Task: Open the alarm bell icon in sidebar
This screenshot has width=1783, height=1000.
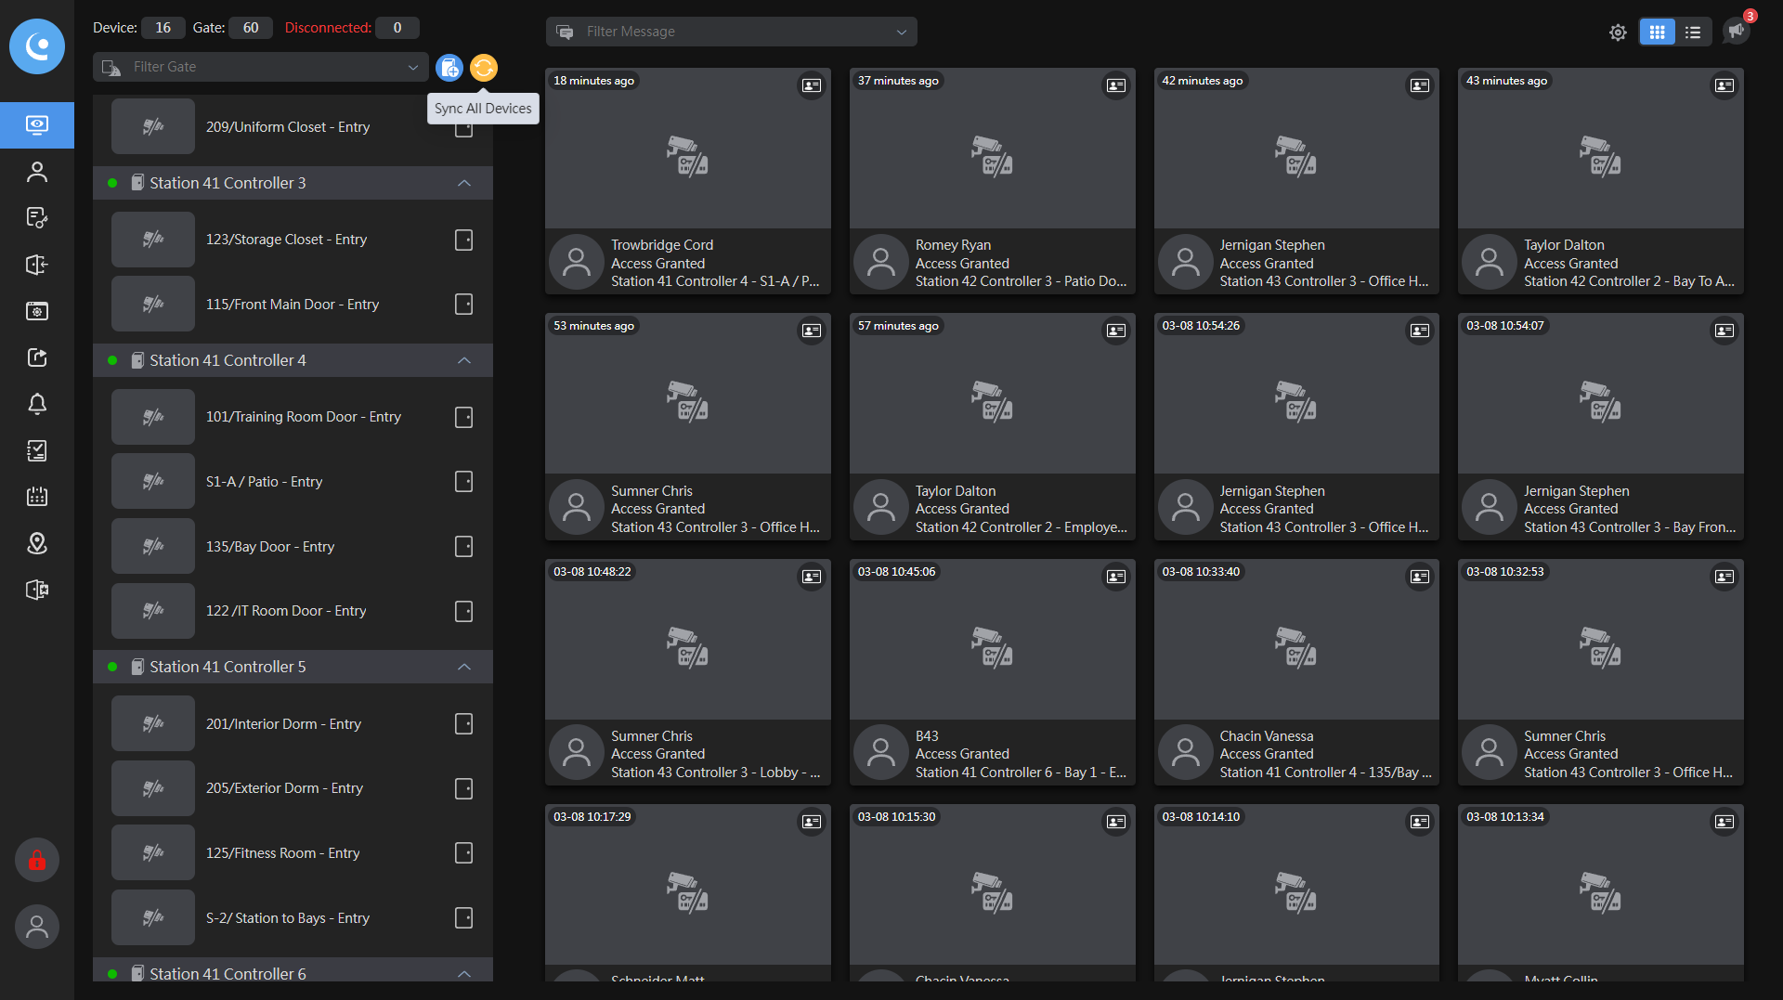Action: click(x=37, y=404)
